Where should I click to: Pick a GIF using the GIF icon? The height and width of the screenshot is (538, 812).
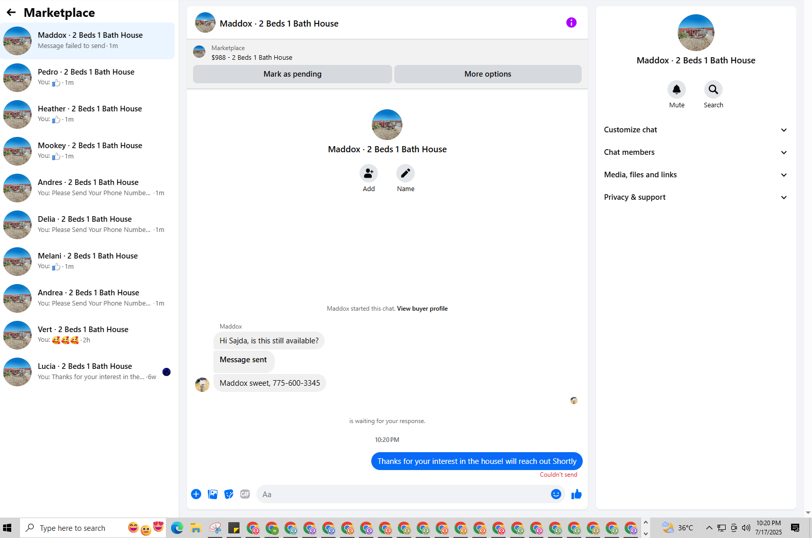click(245, 494)
